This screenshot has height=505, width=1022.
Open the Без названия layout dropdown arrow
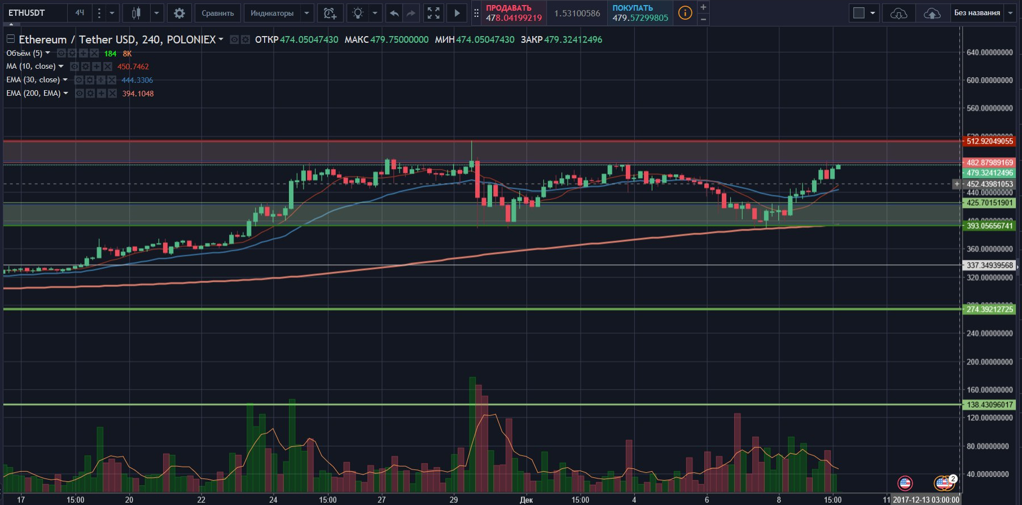(1011, 13)
